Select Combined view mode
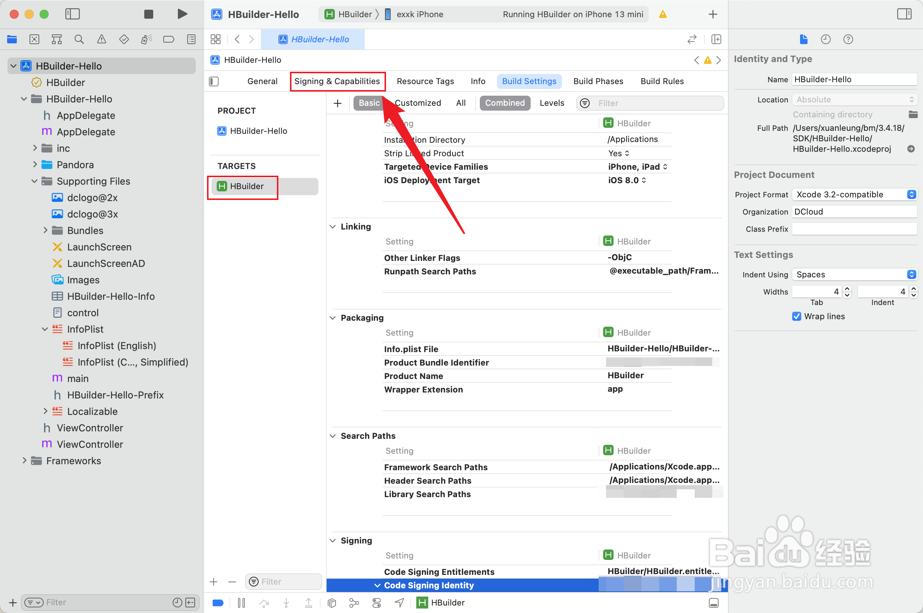 pos(505,103)
